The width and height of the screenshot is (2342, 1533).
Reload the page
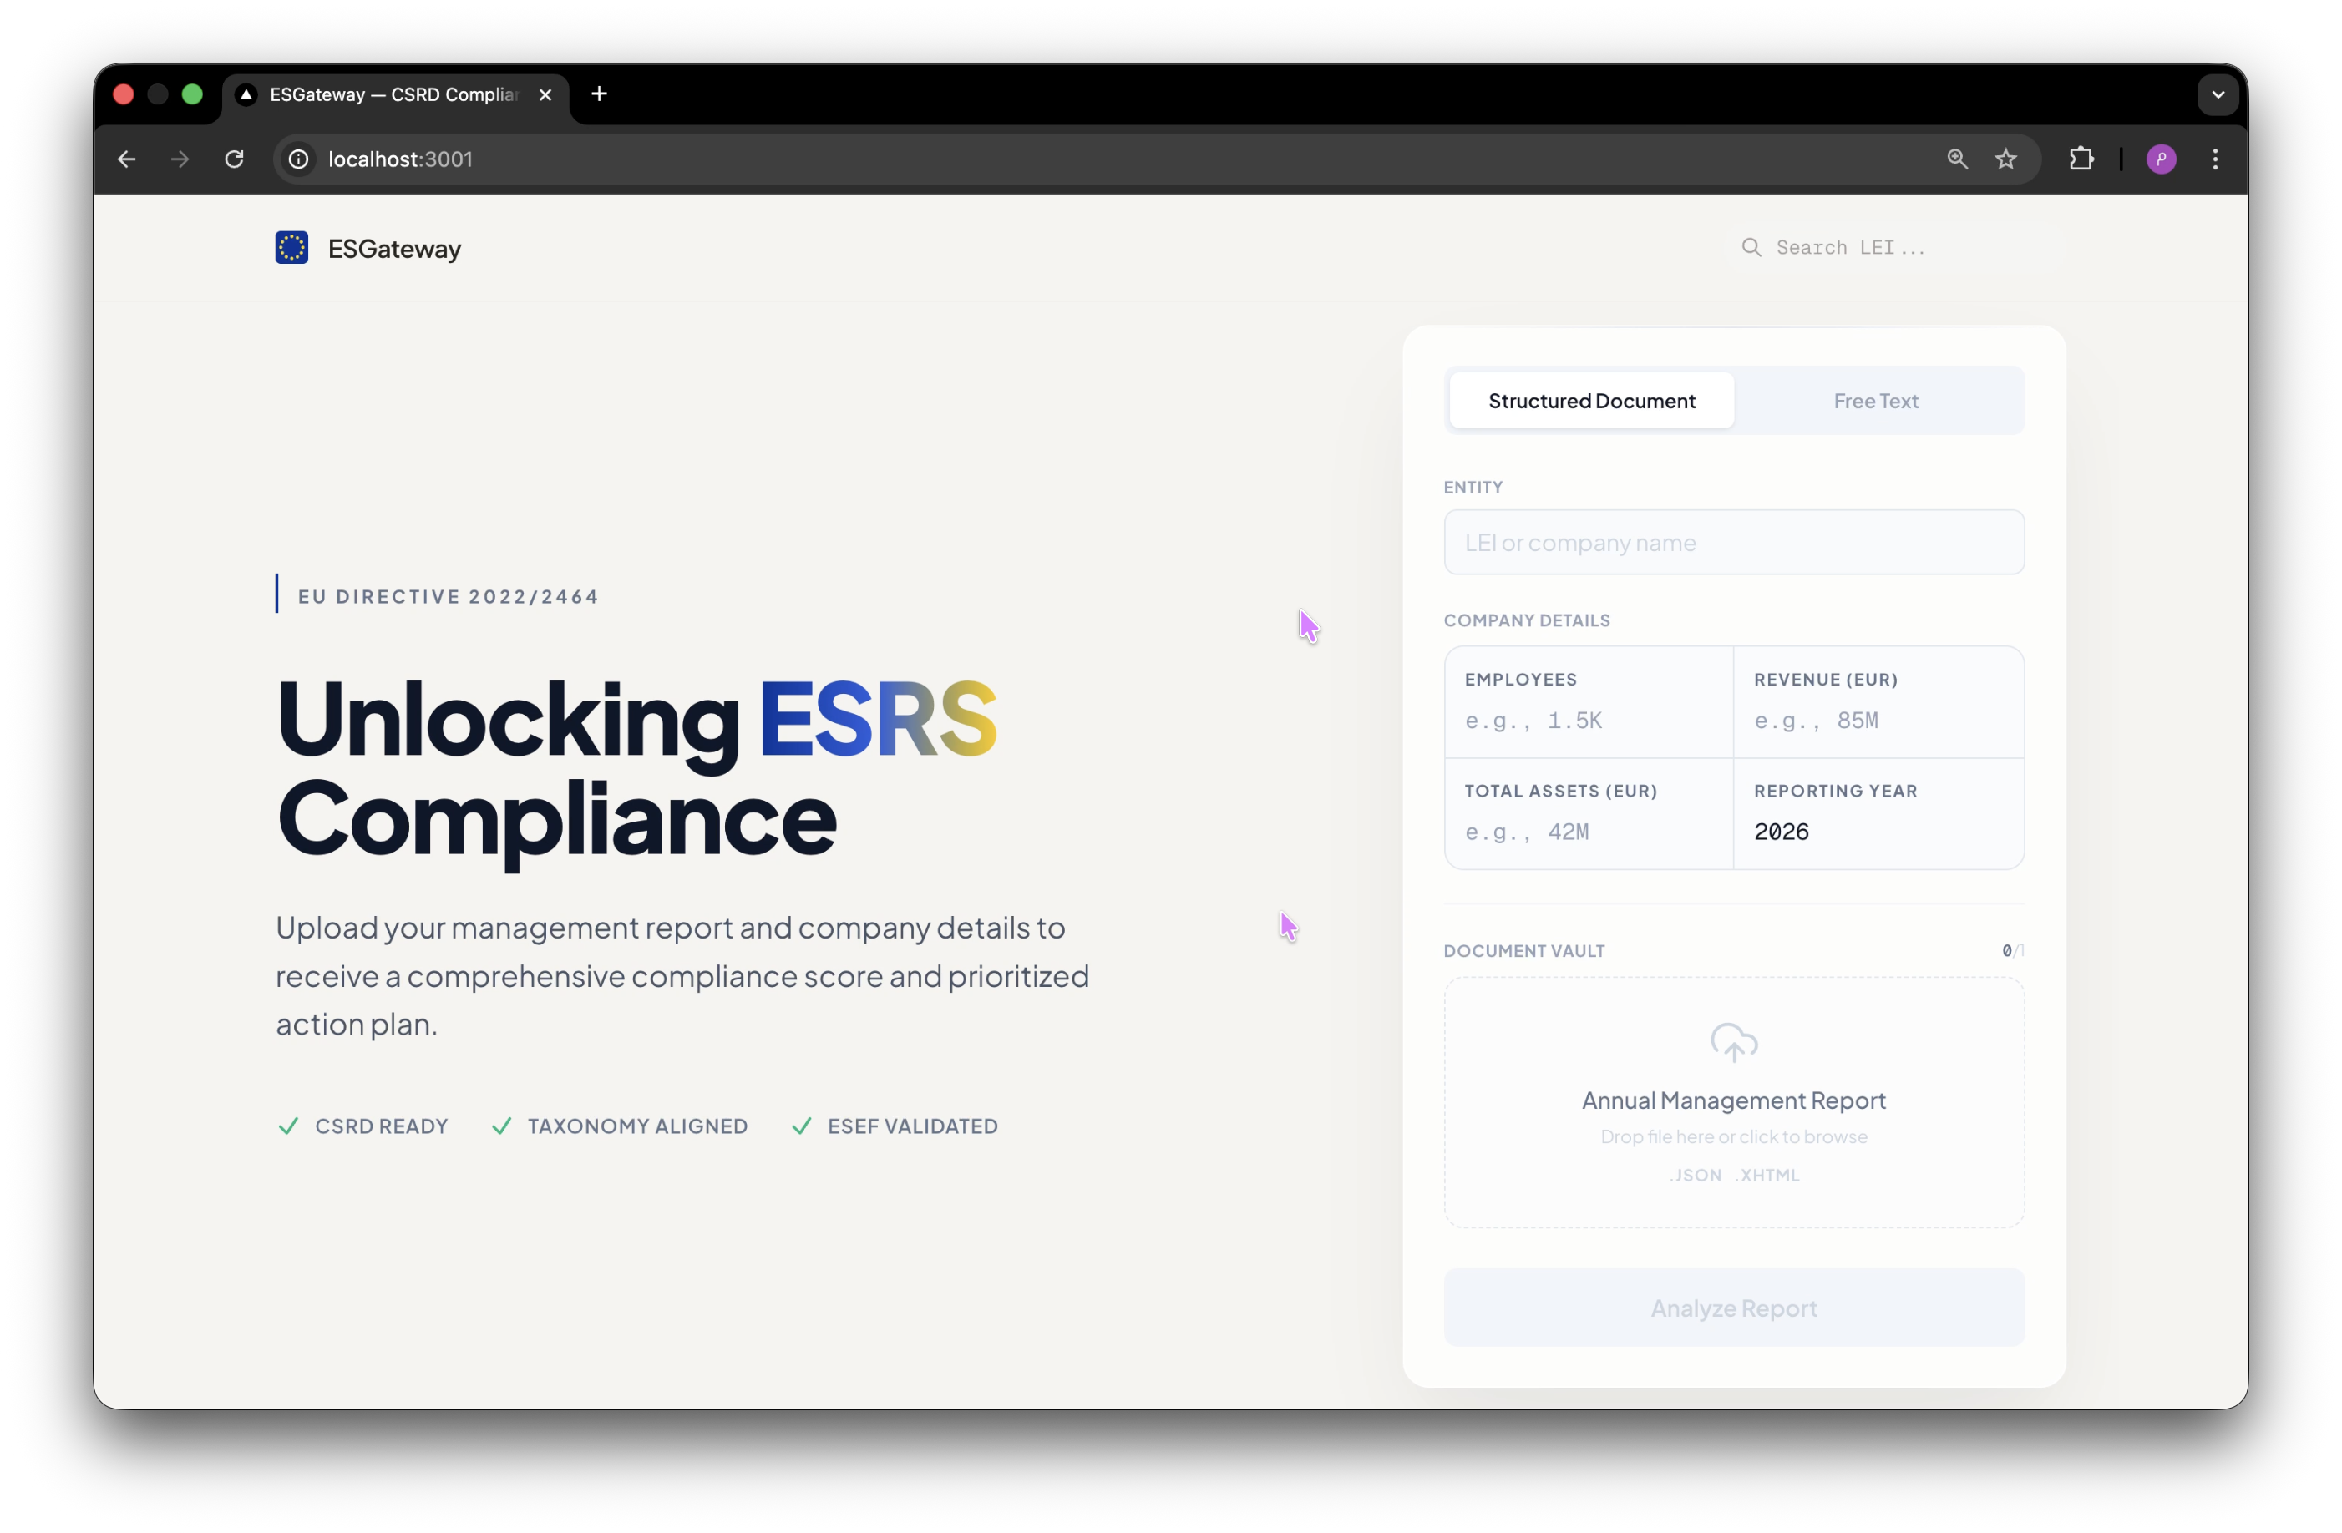tap(234, 159)
